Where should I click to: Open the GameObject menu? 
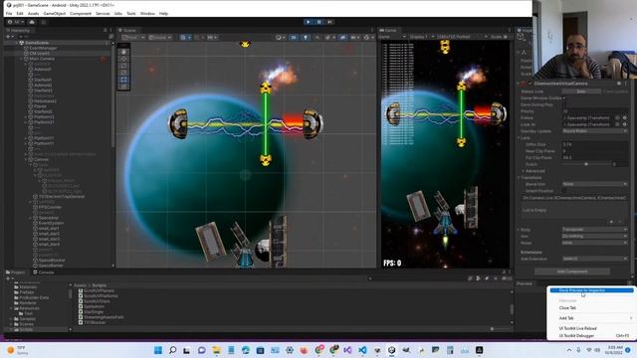55,13
